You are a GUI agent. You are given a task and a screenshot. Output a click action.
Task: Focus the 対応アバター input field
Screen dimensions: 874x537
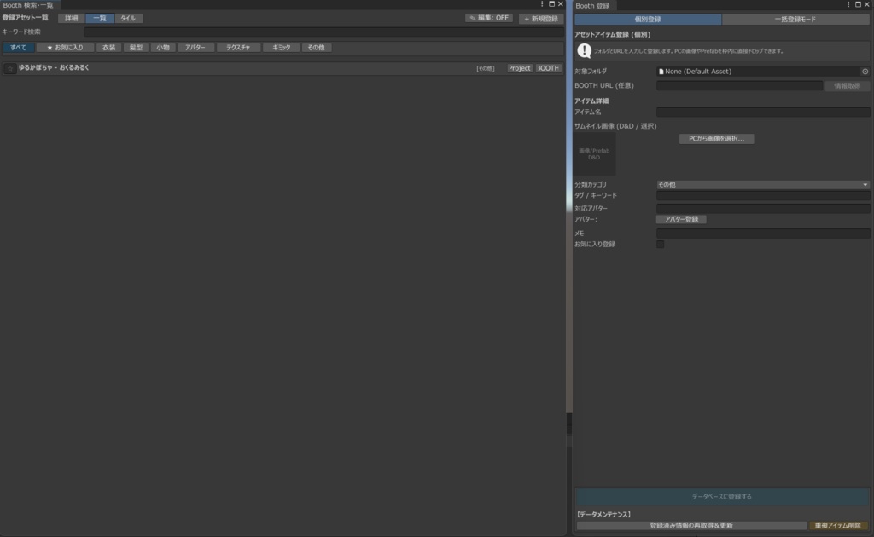coord(762,208)
